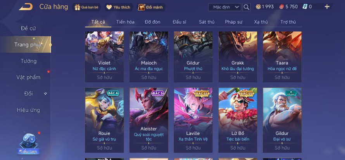Select the Violet Nữ đặc cảnh skin card

104,57
